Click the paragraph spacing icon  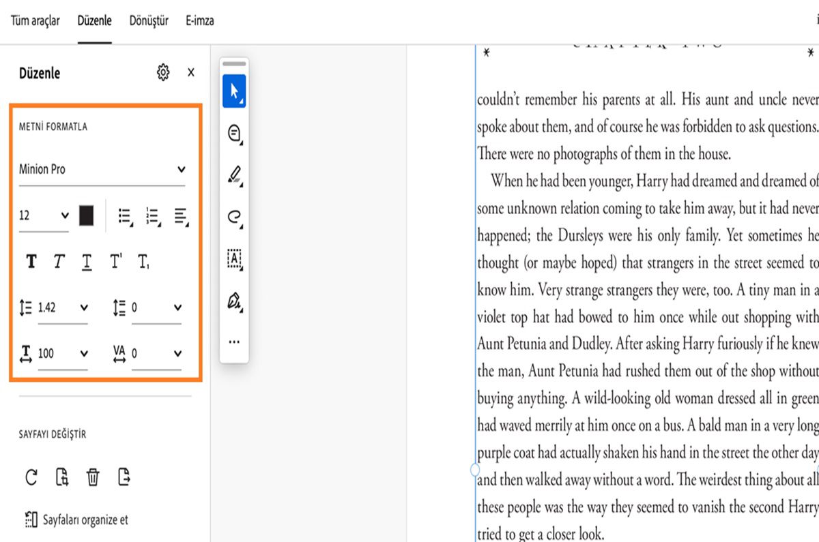coord(119,308)
